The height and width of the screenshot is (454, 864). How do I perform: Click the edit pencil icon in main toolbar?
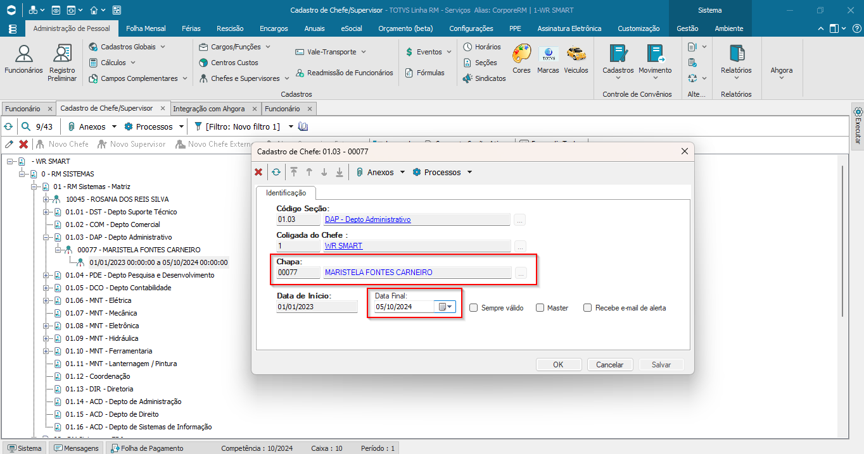coord(9,144)
